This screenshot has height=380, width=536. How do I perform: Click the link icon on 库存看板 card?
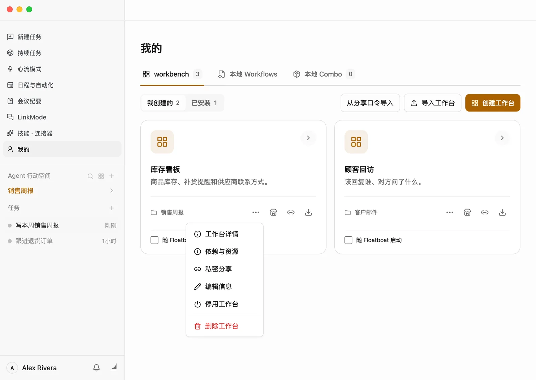click(291, 212)
